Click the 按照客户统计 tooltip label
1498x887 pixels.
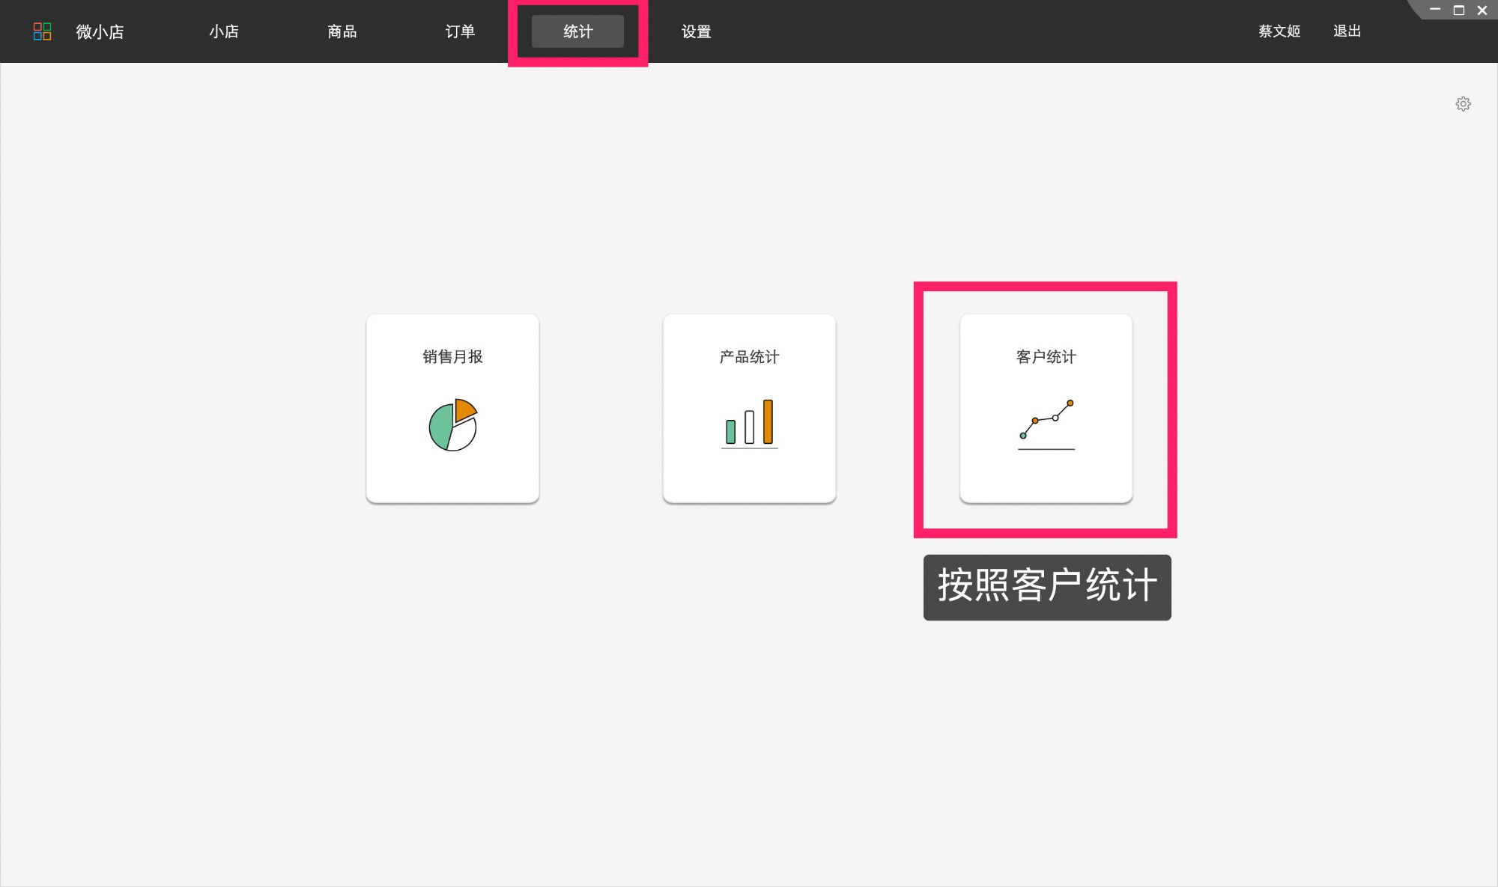1046,588
